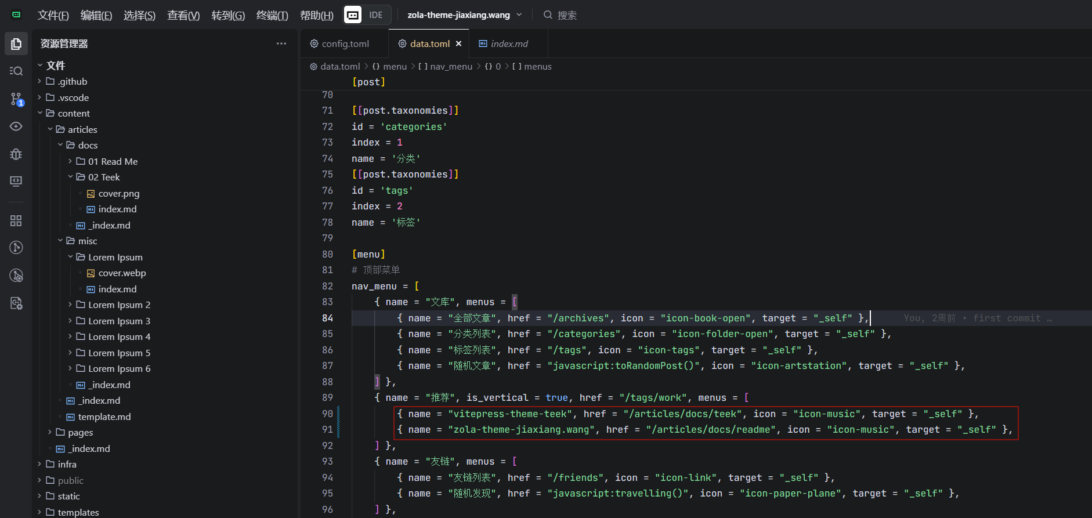Click line number 84 in the gutter
The height and width of the screenshot is (518, 1092).
[x=328, y=318]
